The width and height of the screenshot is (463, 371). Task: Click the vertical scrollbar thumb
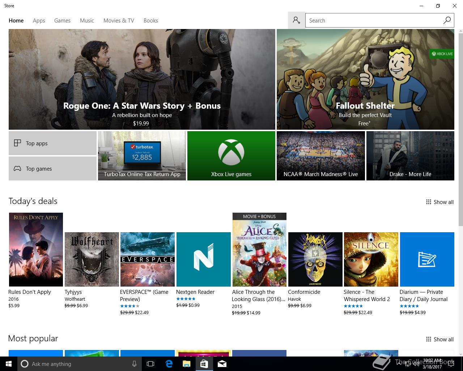tap(460, 130)
